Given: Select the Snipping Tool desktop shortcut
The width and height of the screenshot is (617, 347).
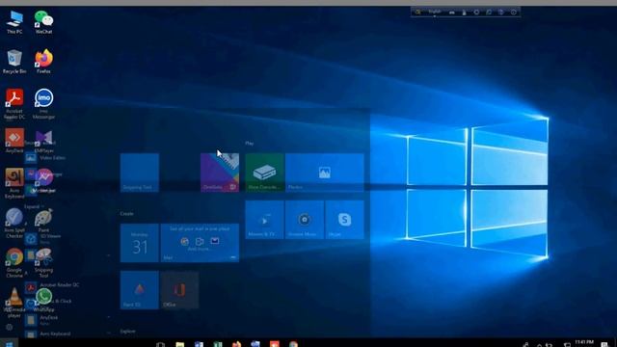Looking at the screenshot, I should pos(43,263).
